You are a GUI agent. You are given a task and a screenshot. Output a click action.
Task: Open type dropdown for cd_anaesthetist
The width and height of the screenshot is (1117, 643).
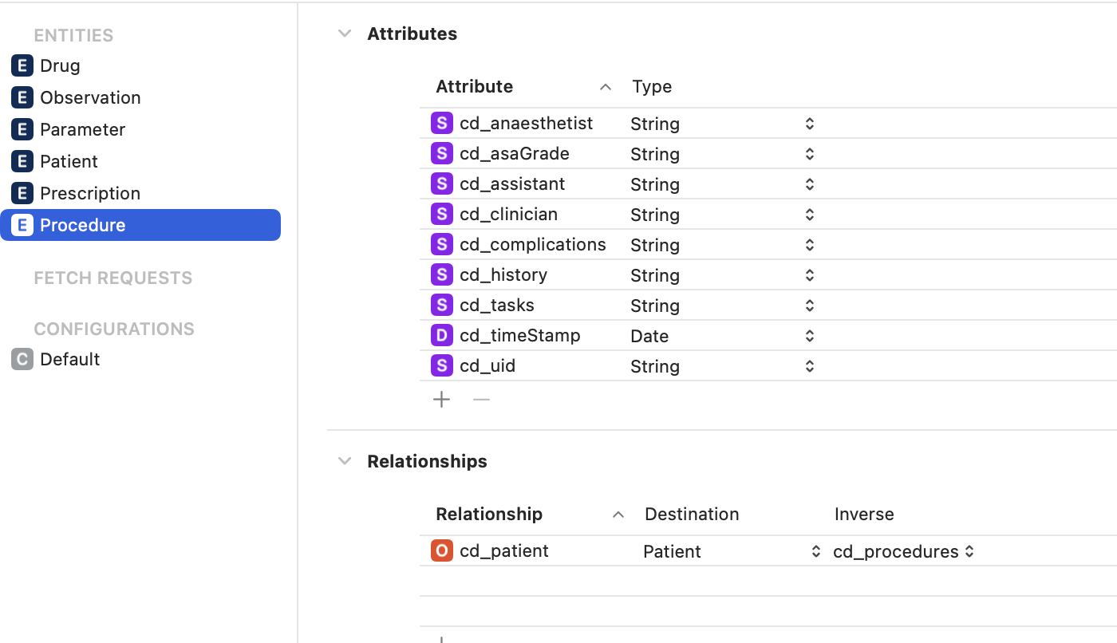(x=809, y=124)
